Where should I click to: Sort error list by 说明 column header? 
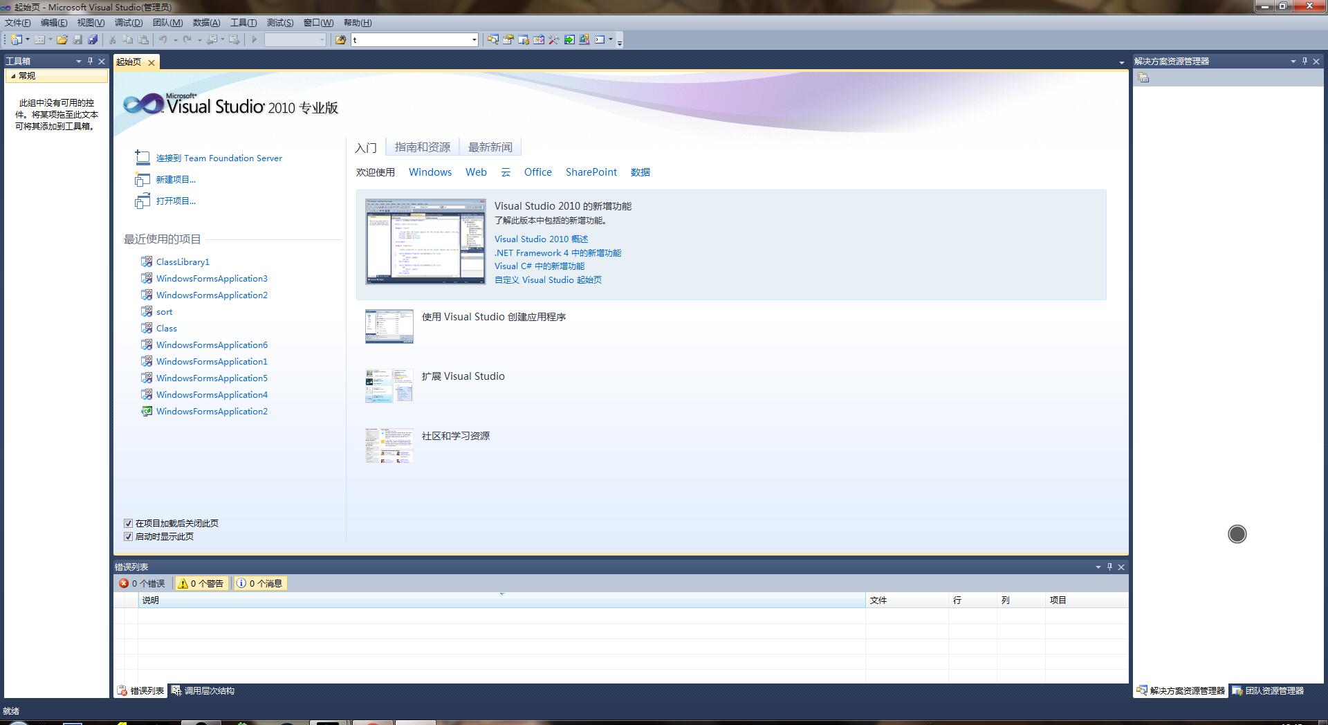click(x=501, y=600)
